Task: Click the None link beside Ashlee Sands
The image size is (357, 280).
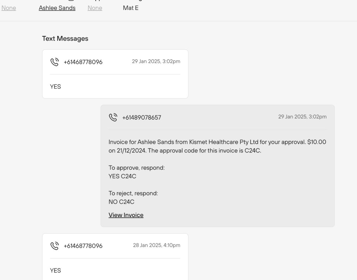Action: pyautogui.click(x=95, y=8)
